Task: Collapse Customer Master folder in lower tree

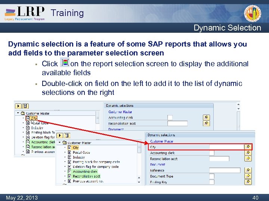Action: coord(59,142)
